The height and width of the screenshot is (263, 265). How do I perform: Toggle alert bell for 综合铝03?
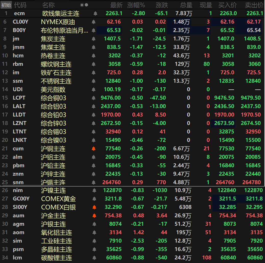pyautogui.click(x=93, y=106)
